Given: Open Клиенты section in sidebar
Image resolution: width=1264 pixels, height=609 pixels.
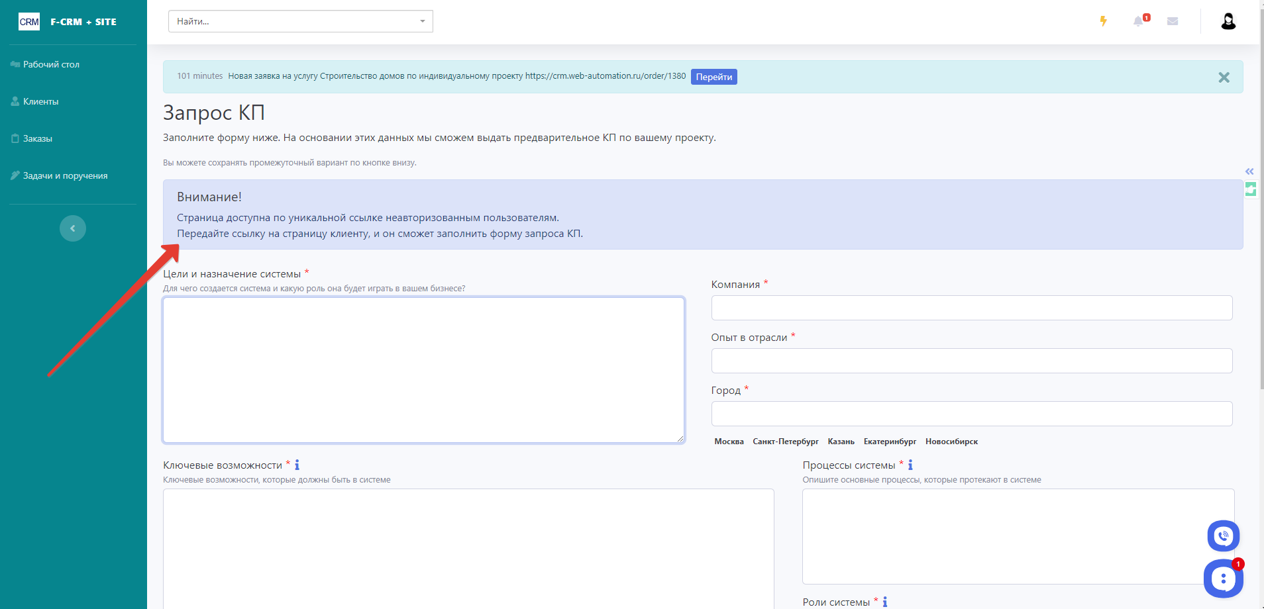Looking at the screenshot, I should click(x=40, y=101).
